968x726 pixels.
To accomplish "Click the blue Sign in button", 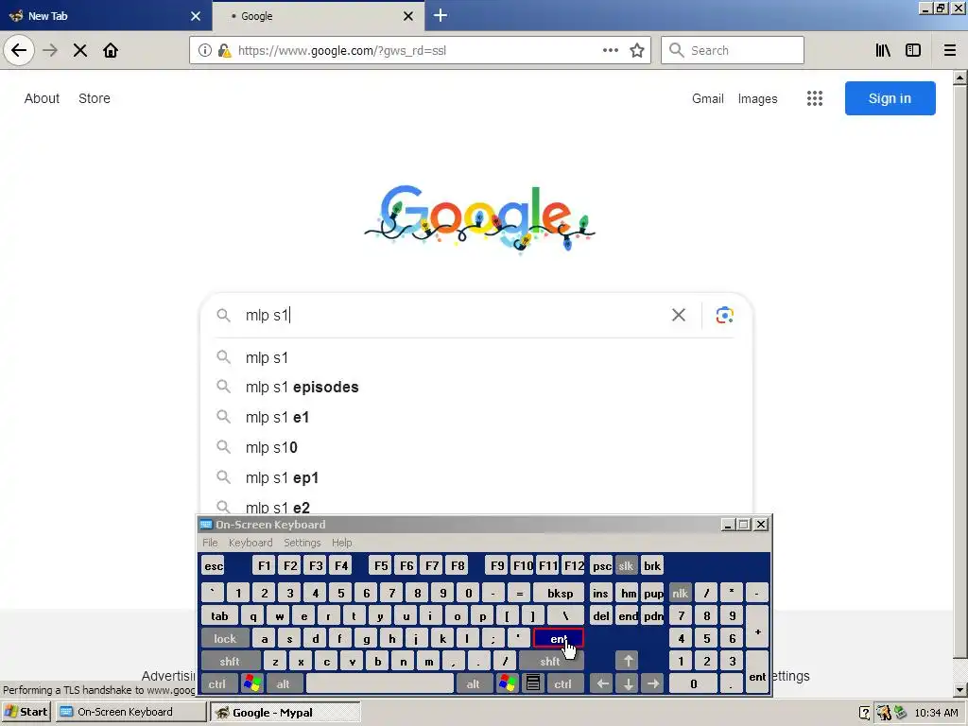I will pos(890,98).
